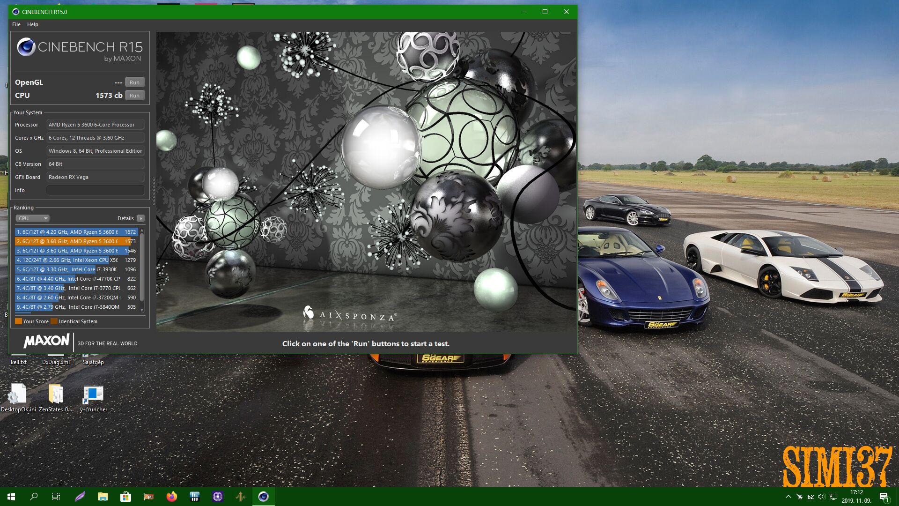Open the ZenStates folder on desktop
The width and height of the screenshot is (899, 506).
pyautogui.click(x=56, y=395)
